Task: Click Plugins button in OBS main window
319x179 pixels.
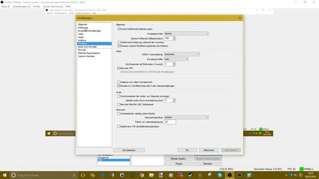Action: (x=179, y=164)
